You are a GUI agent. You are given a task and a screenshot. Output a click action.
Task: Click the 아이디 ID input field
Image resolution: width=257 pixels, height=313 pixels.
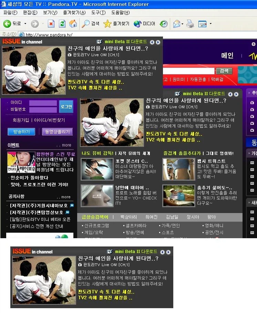pyautogui.click(x=43, y=103)
